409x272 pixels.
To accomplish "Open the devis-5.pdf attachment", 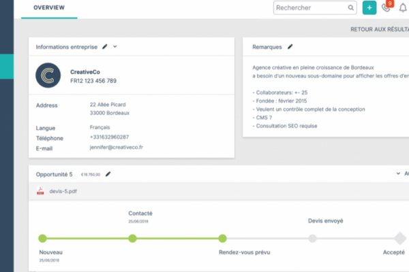I will [63, 191].
